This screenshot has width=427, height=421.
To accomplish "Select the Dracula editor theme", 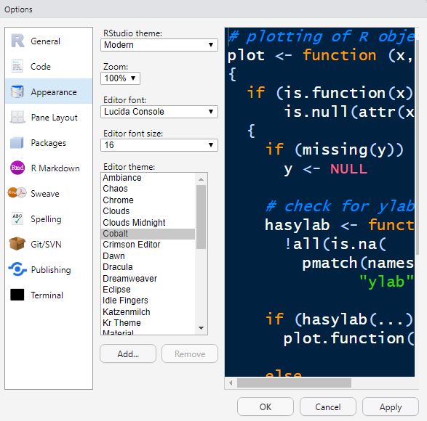I will (148, 267).
